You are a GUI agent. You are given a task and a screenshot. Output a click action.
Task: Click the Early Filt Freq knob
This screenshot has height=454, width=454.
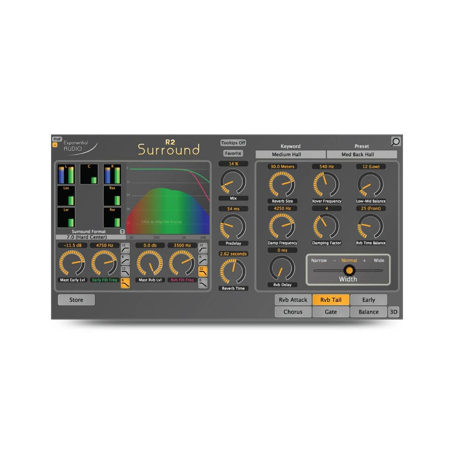[104, 263]
